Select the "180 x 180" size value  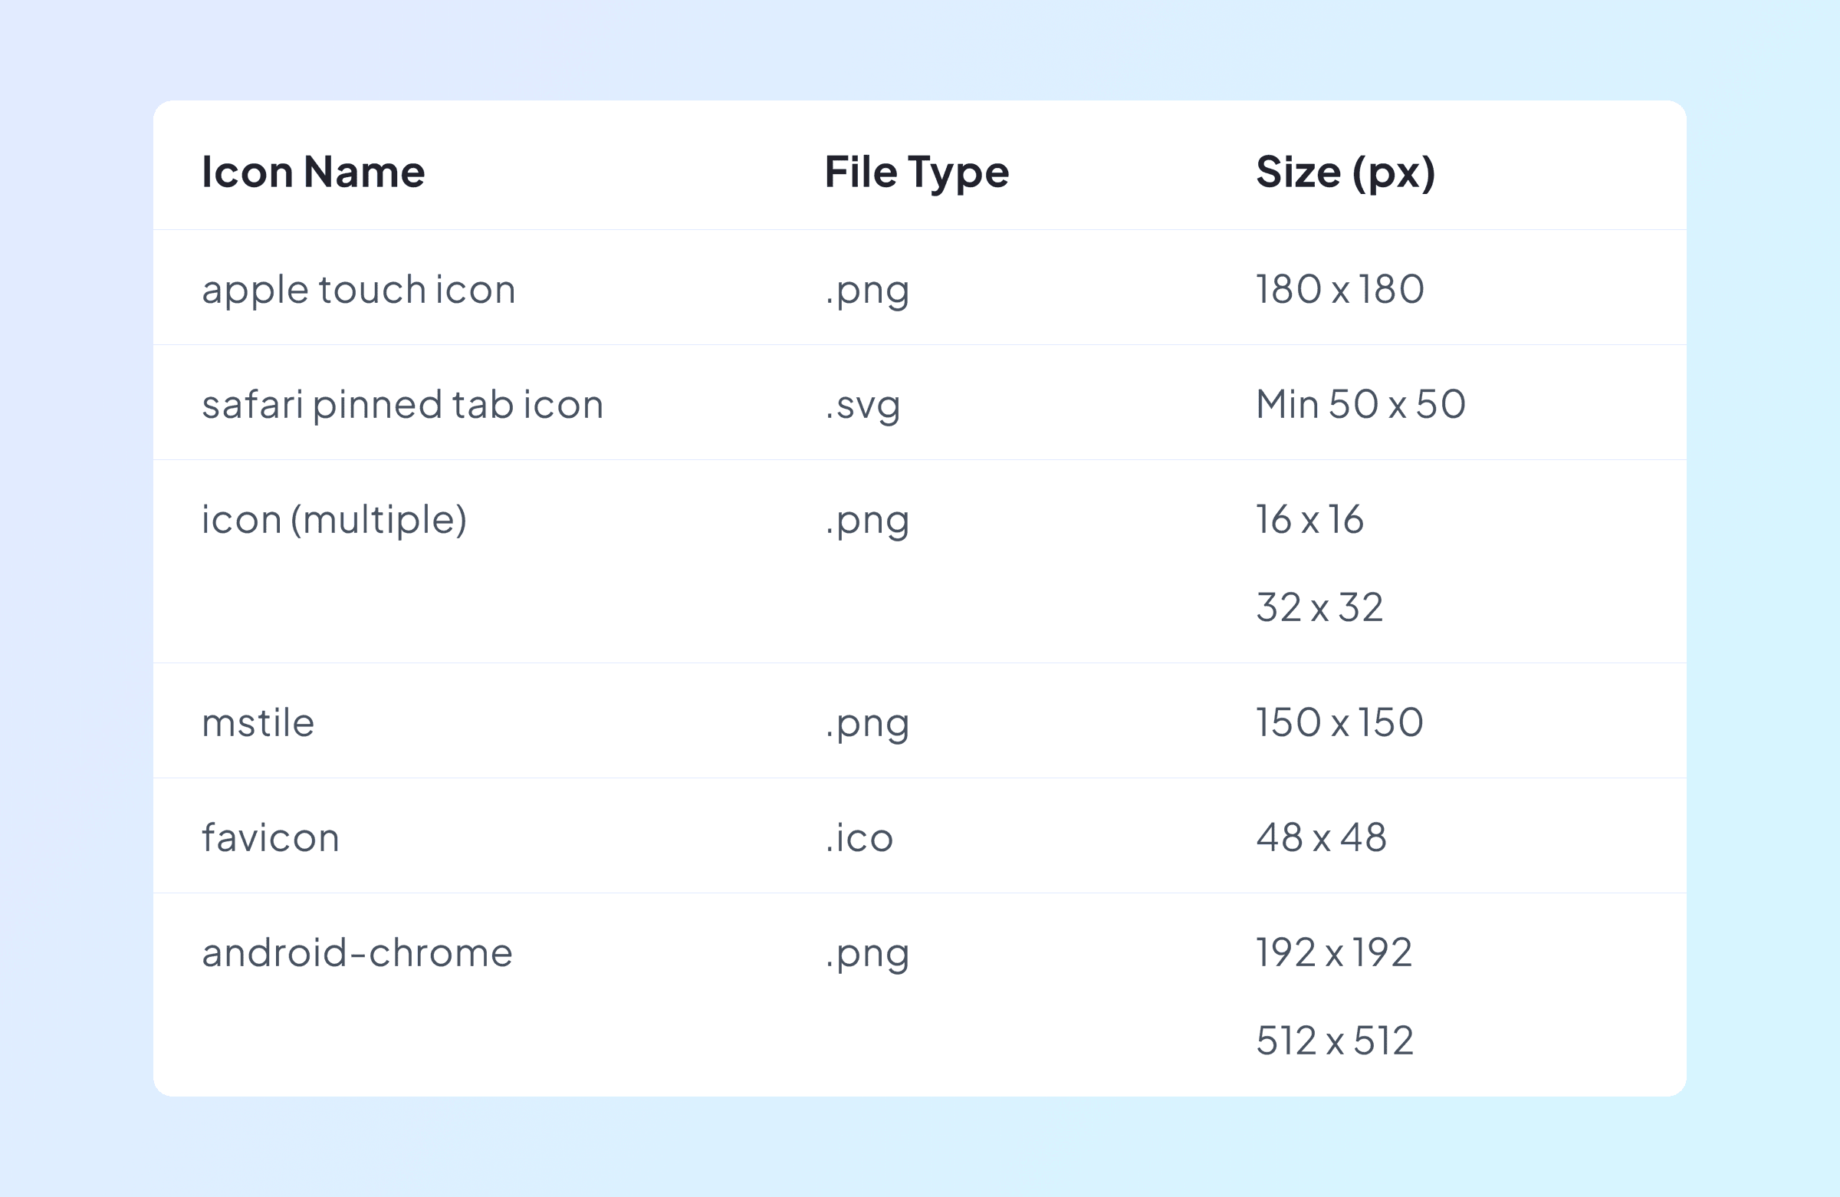click(x=1339, y=290)
